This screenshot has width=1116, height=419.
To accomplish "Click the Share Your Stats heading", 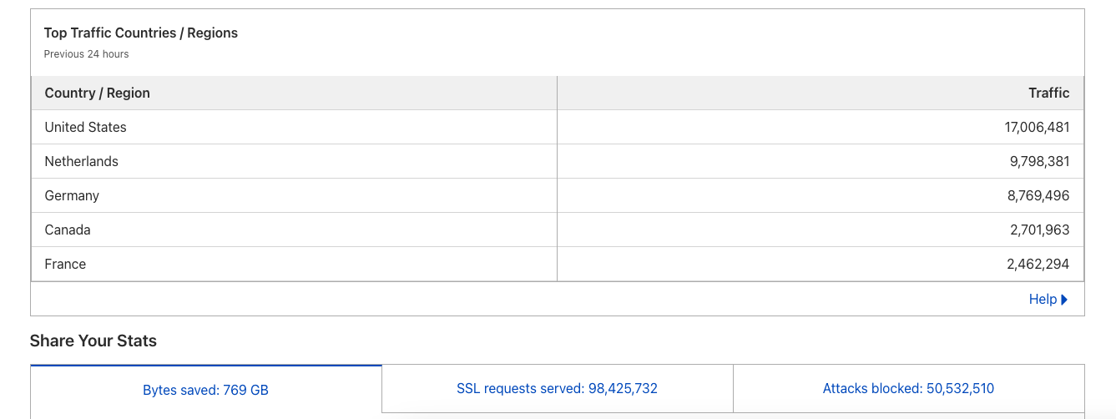I will 93,341.
